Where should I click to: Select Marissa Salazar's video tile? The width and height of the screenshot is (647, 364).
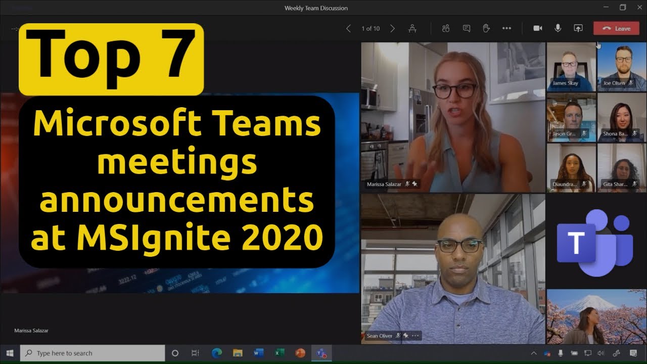453,117
